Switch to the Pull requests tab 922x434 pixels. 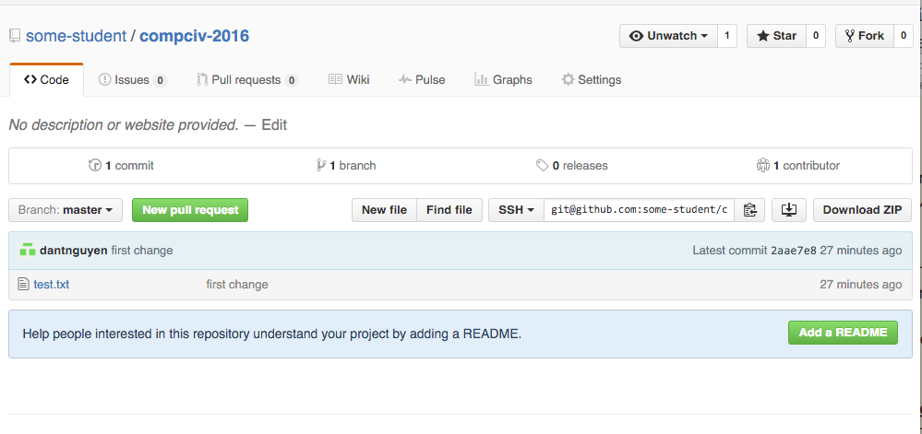click(x=247, y=80)
